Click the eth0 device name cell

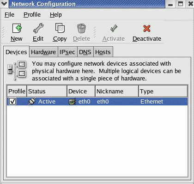click(85, 102)
